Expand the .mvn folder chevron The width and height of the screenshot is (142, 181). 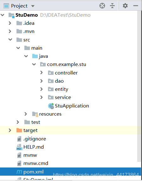pyautogui.click(x=10, y=31)
